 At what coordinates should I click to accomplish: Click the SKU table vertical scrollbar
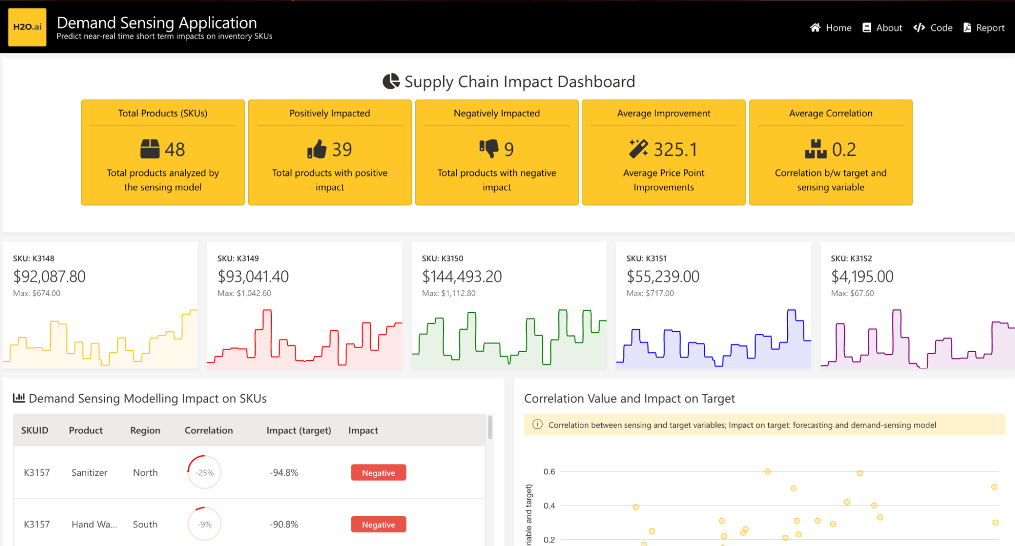[x=490, y=427]
